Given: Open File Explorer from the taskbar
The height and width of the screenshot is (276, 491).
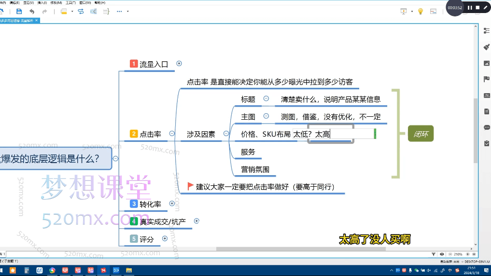Looking at the screenshot, I should [129, 270].
